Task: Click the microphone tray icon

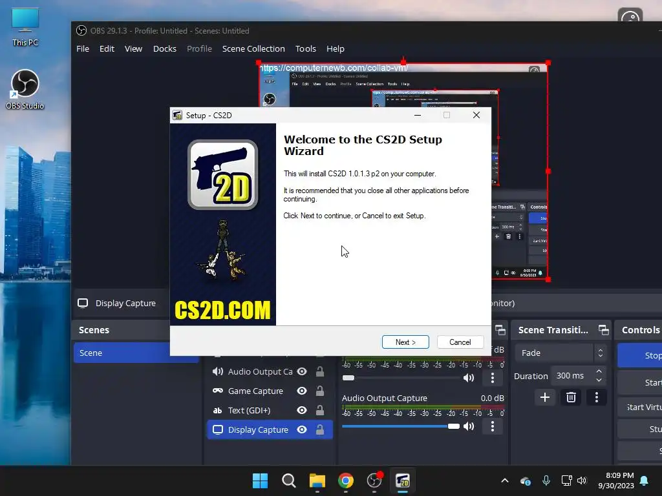Action: coord(546,480)
